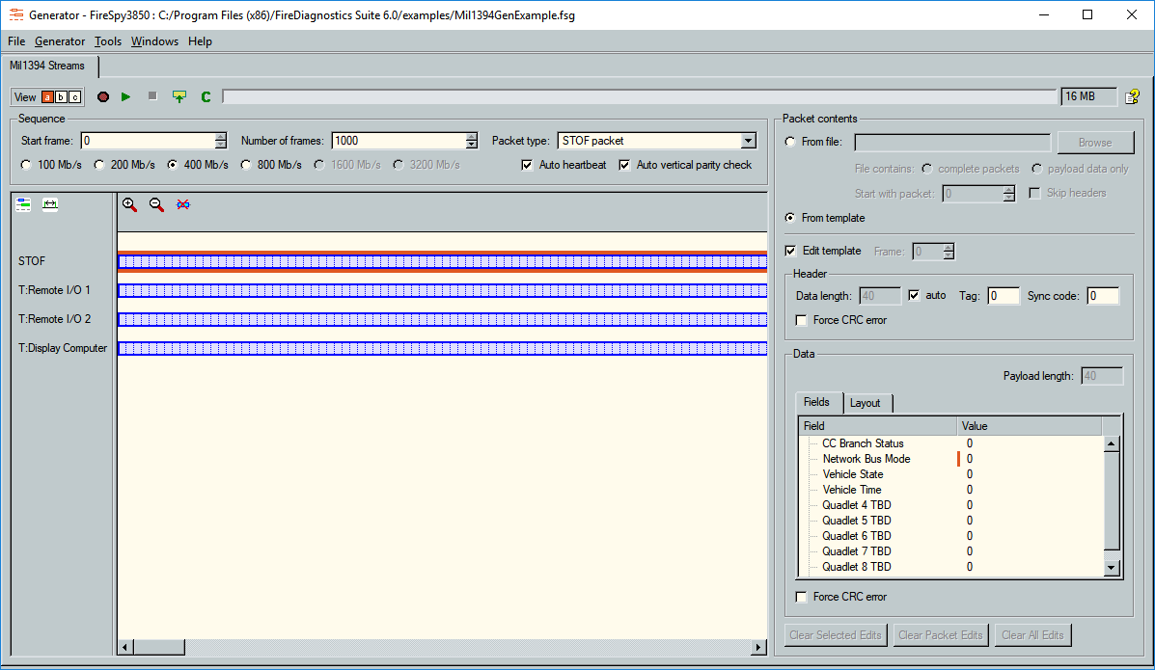Click the Browse button for packet file
This screenshot has height=670, width=1155.
1095,141
